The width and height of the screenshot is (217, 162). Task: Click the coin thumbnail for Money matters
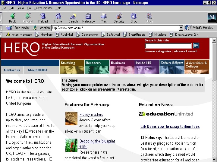71,118
